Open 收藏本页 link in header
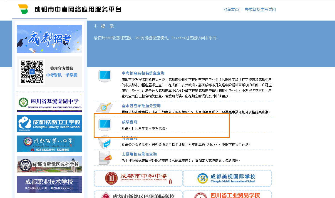The height and width of the screenshot is (198, 335). click(x=231, y=9)
